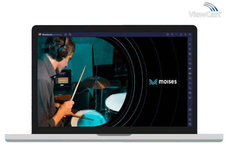Close the BlueStacks window

(x=185, y=34)
